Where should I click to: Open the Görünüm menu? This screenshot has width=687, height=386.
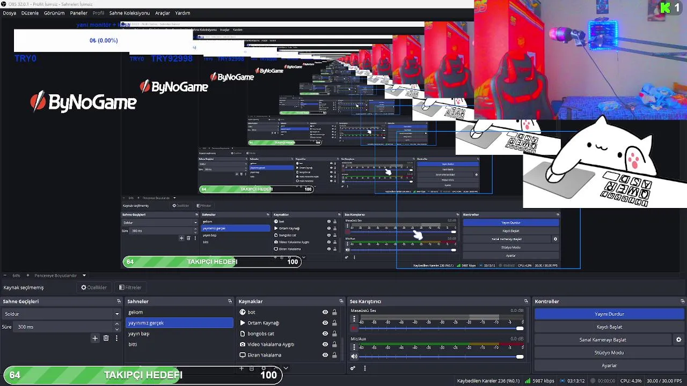click(x=54, y=13)
